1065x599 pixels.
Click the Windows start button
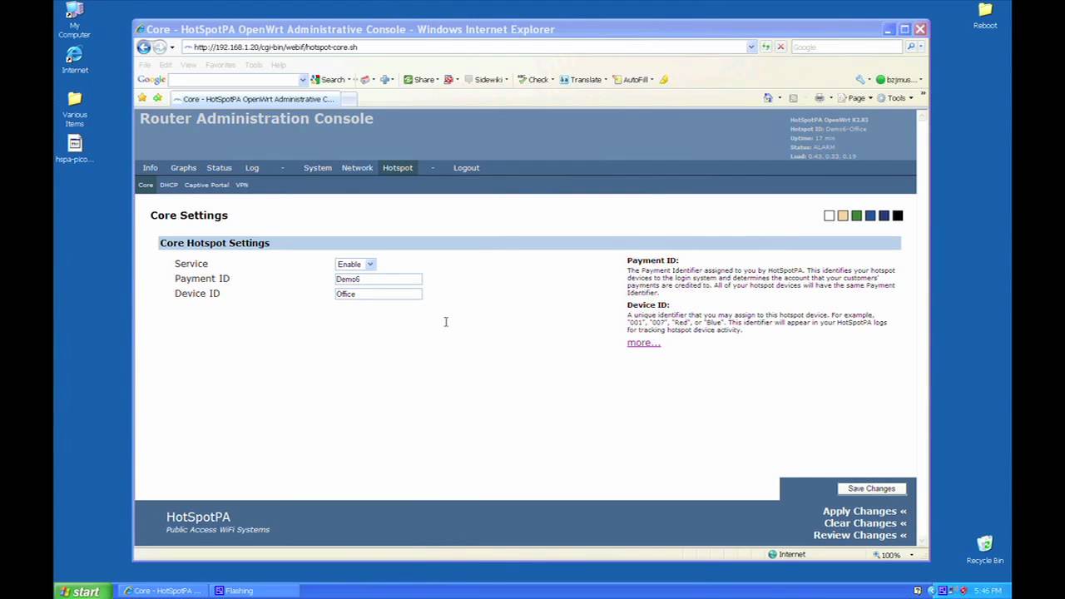[81, 592]
